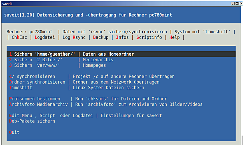Run 'Prüfsummen bestimmen' entry
This screenshot has height=145, width=243.
tap(35, 99)
